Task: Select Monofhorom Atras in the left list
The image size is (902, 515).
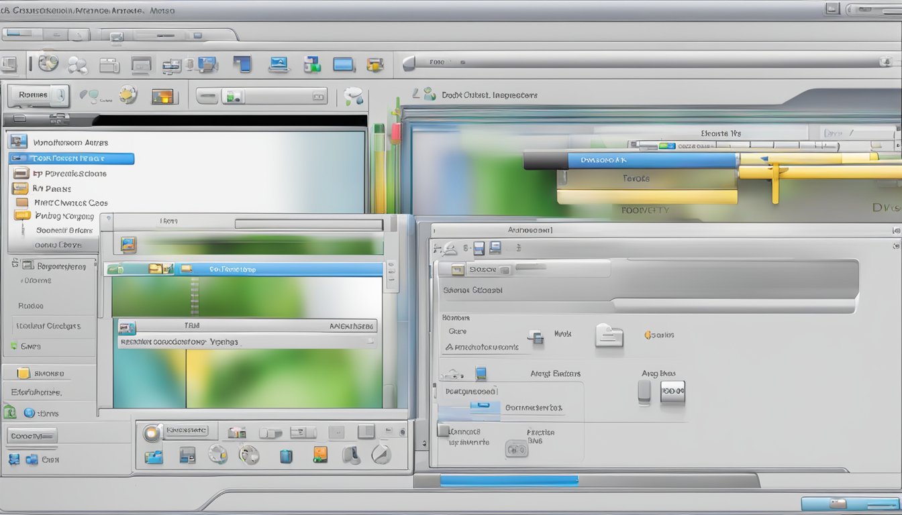Action: tap(70, 142)
